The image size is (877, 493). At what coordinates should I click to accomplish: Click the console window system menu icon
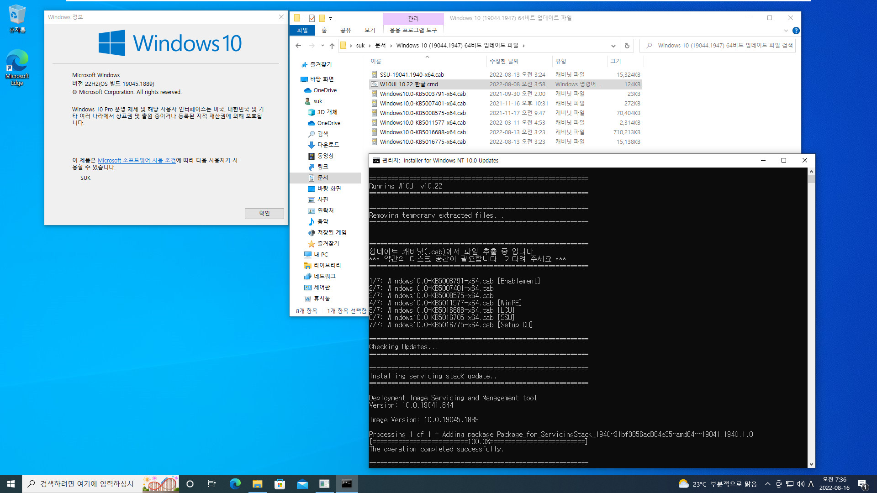tap(376, 161)
